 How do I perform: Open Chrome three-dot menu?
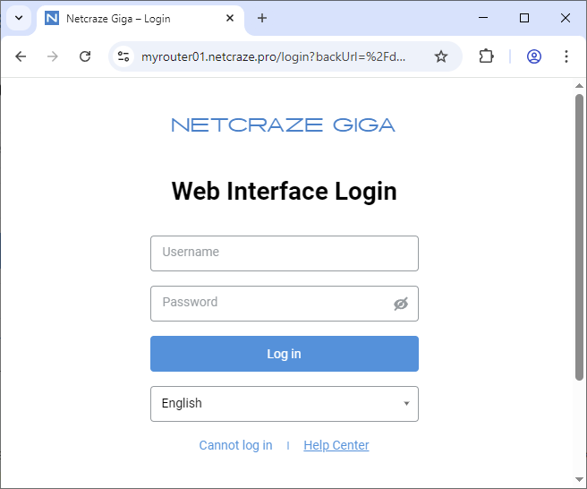click(x=566, y=56)
